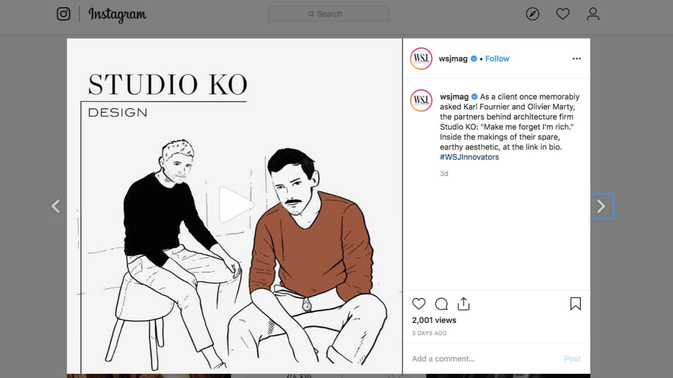Image resolution: width=673 pixels, height=378 pixels.
Task: Click the 3d timestamp under caption
Action: tap(444, 173)
